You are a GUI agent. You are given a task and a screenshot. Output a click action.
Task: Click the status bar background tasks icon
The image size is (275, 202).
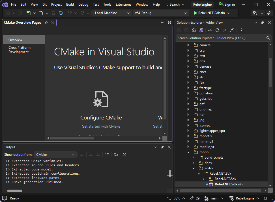5,198
